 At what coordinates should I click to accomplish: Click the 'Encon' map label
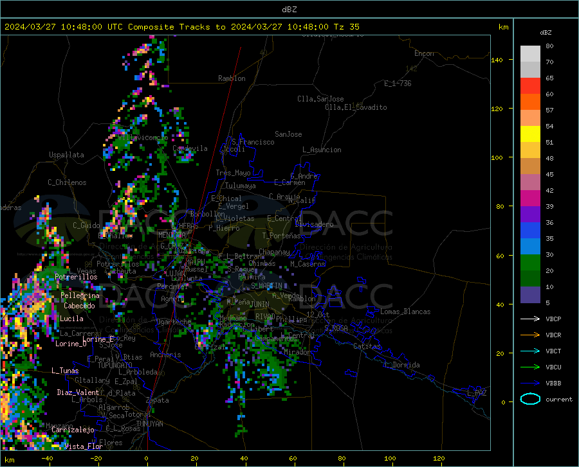pyautogui.click(x=425, y=53)
